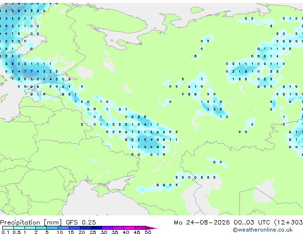Click the 0.1–0.5 mm legend color swatch
The image size is (303, 234).
click(8, 228)
